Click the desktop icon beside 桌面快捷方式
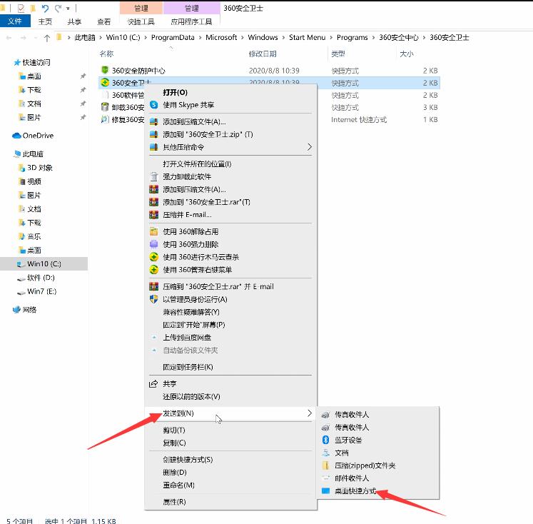 tap(325, 490)
